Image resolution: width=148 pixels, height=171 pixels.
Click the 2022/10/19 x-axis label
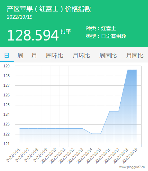(x=129, y=156)
